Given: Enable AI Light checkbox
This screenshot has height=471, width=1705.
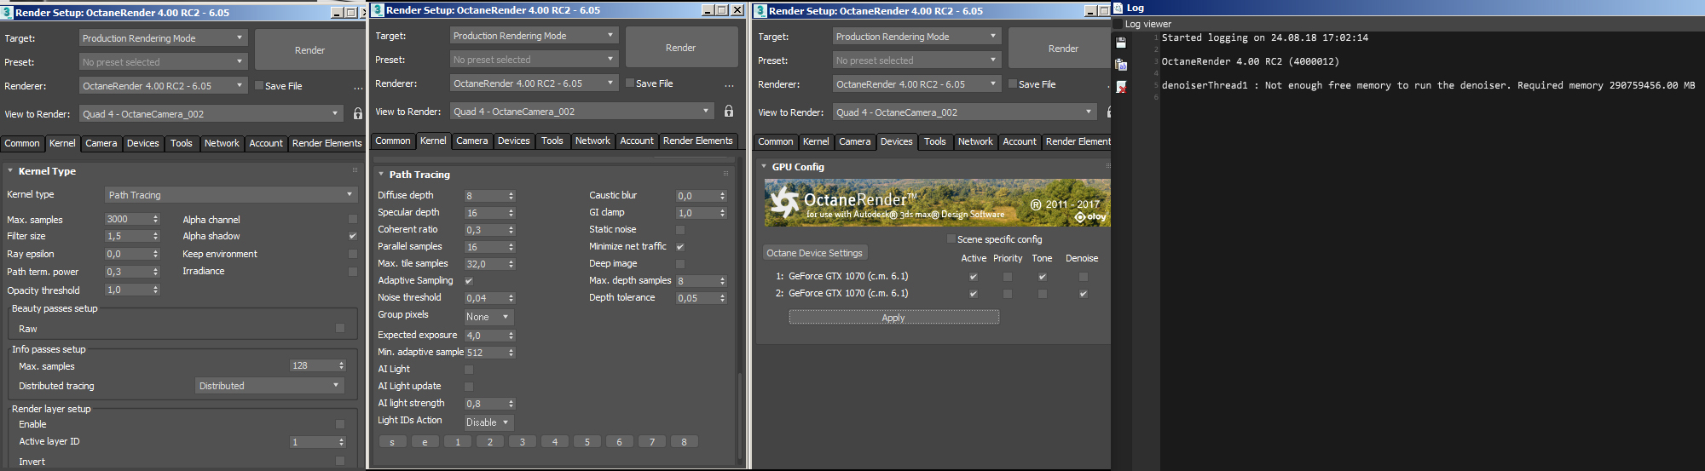Looking at the screenshot, I should (469, 370).
